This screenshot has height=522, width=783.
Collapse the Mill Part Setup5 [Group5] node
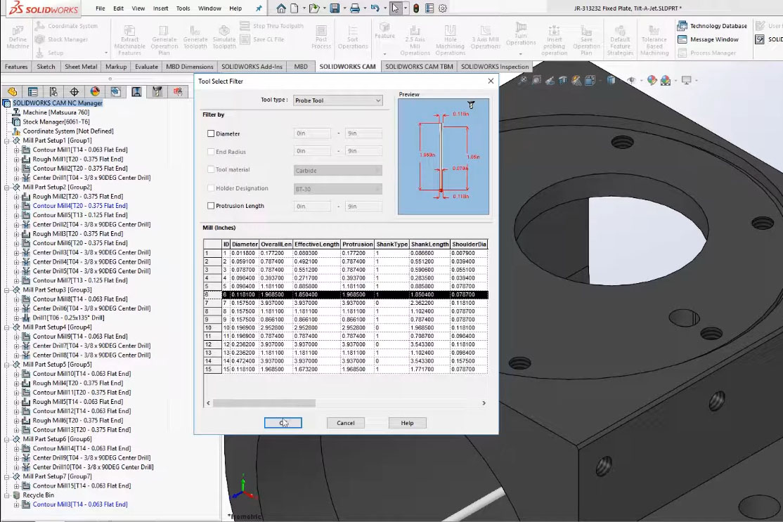7,365
